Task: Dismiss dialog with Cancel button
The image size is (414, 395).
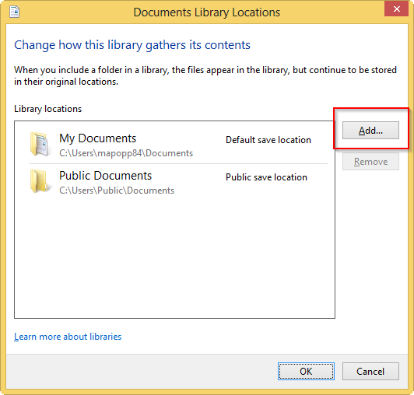Action: (370, 371)
